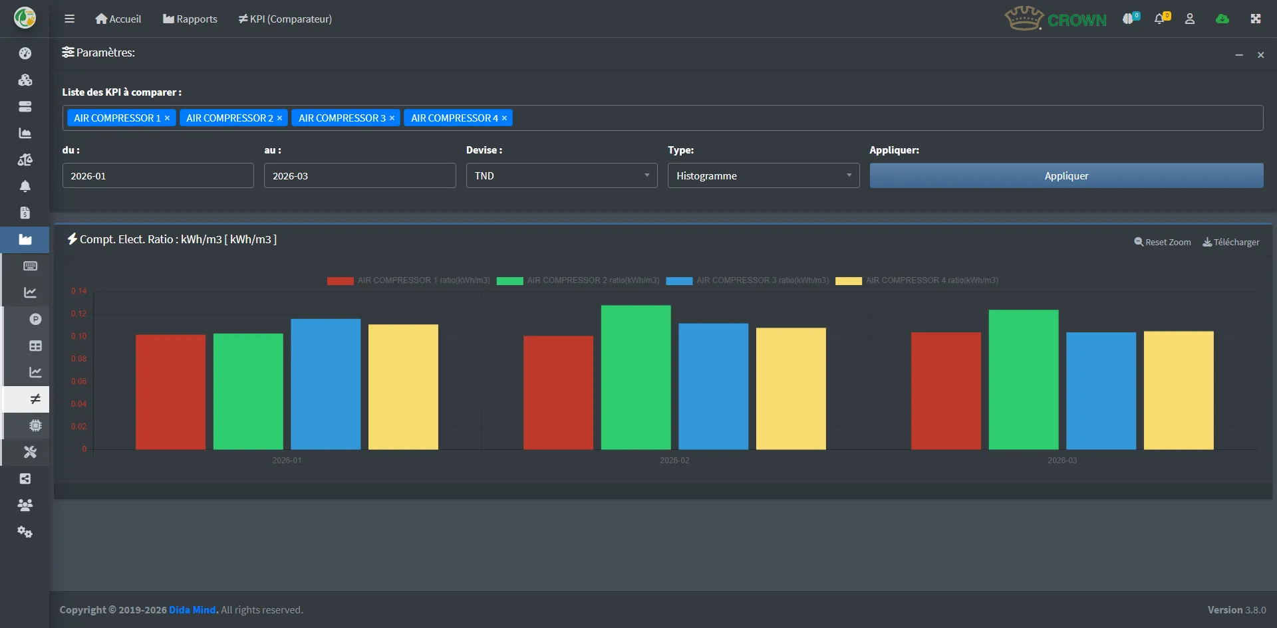
Task: Select the not-equal comparator icon in sidebar
Action: [x=35, y=399]
